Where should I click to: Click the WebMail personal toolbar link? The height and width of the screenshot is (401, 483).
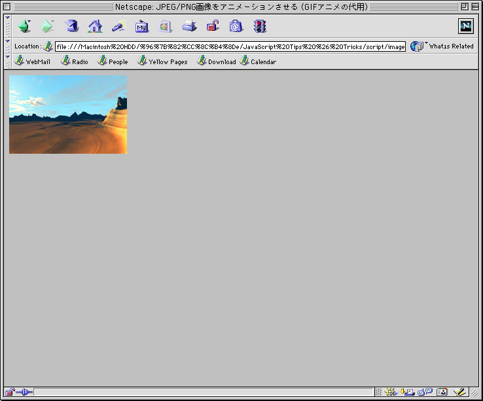coord(32,61)
